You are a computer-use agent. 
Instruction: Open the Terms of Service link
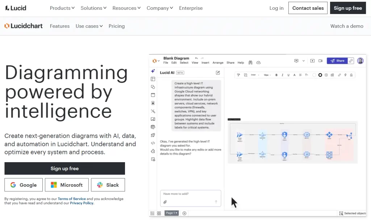tap(72, 199)
